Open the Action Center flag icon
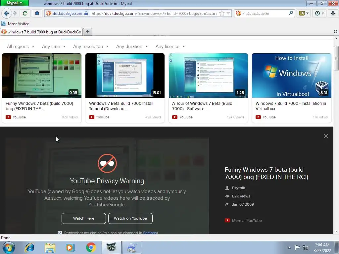This screenshot has width=339, height=254. (x=298, y=247)
